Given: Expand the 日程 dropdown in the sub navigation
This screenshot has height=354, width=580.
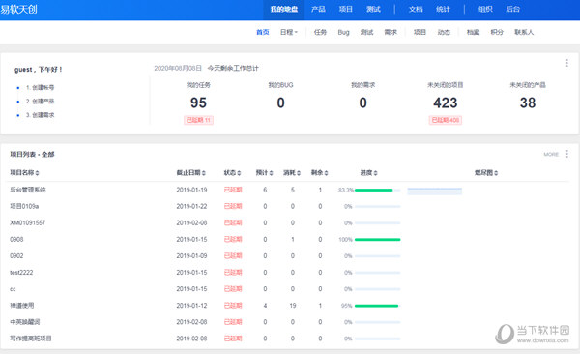Looking at the screenshot, I should 288,32.
